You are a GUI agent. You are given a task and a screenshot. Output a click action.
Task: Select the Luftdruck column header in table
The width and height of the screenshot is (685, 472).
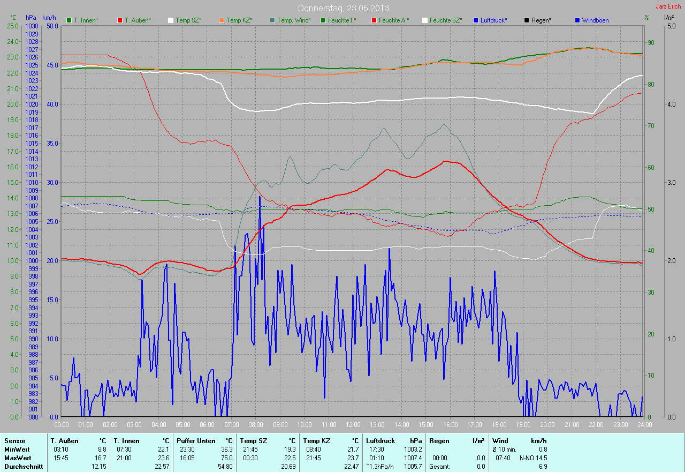point(380,440)
